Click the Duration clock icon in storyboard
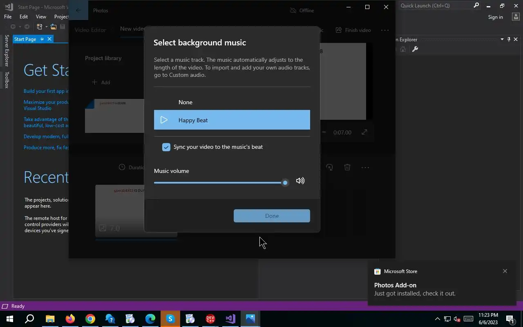Image resolution: width=523 pixels, height=327 pixels. [x=122, y=167]
